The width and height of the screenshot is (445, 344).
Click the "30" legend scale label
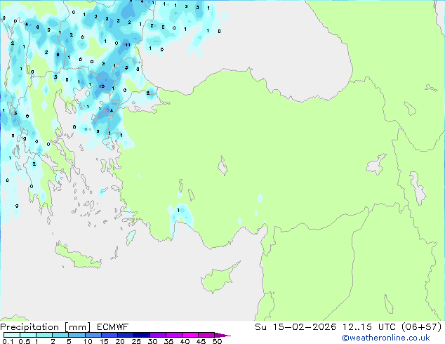pyautogui.click(x=152, y=341)
